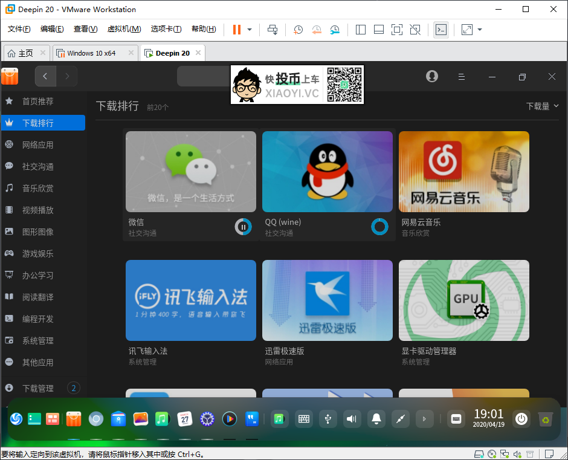Click the user avatar in the app store header
This screenshot has width=568, height=460.
coord(431,77)
